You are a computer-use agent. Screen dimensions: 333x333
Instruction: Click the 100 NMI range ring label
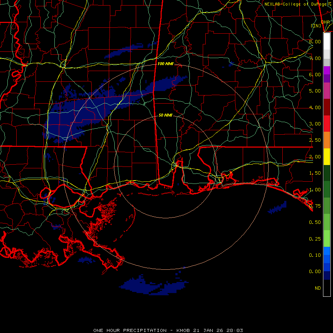[165, 64]
